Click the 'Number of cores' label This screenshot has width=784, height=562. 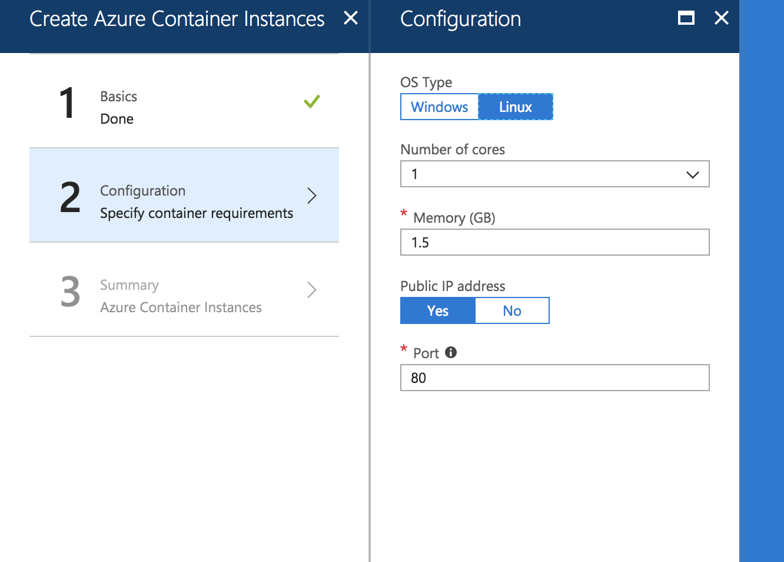point(453,150)
